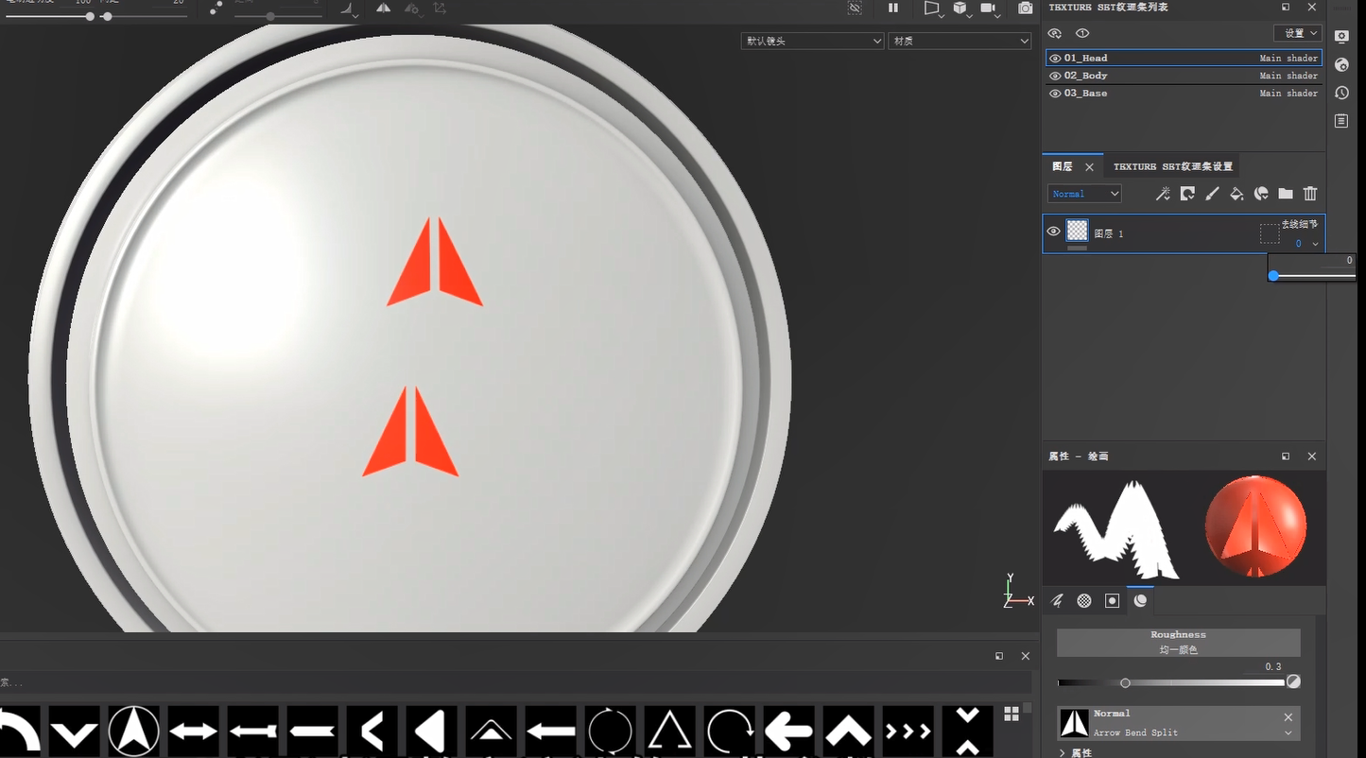
Task: Open the 默认镜头 camera dropdown
Action: tap(811, 41)
